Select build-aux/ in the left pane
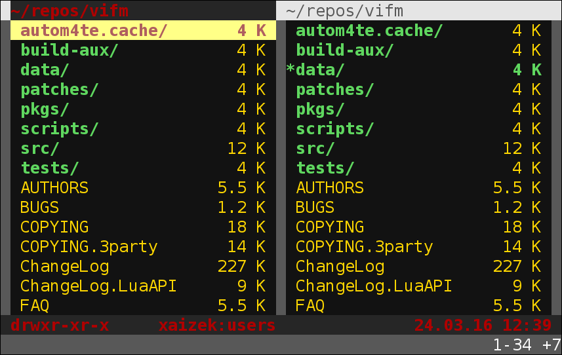This screenshot has width=562, height=355. coord(144,50)
